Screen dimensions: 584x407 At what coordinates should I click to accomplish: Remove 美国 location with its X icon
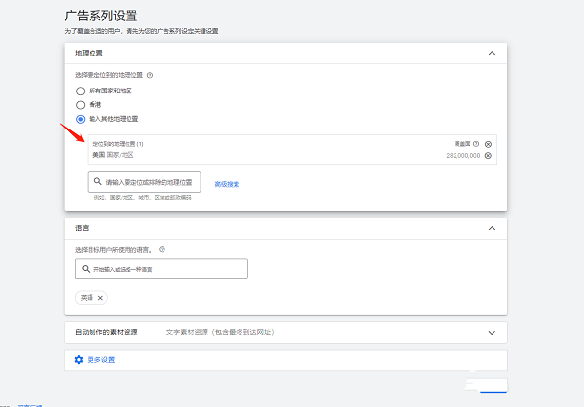click(488, 155)
